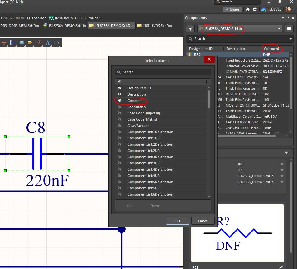The width and height of the screenshot is (297, 269).
Task: Collapse the details section with double chevron
Action: (x=286, y=153)
